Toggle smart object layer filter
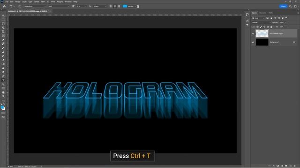 [282, 18]
